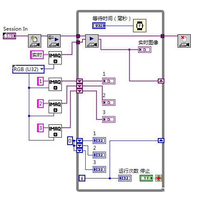Select the IMAQdx Configure Grab node
The image size is (199, 205).
(x=54, y=41)
